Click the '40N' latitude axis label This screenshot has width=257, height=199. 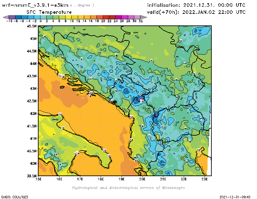[x=33, y=164]
